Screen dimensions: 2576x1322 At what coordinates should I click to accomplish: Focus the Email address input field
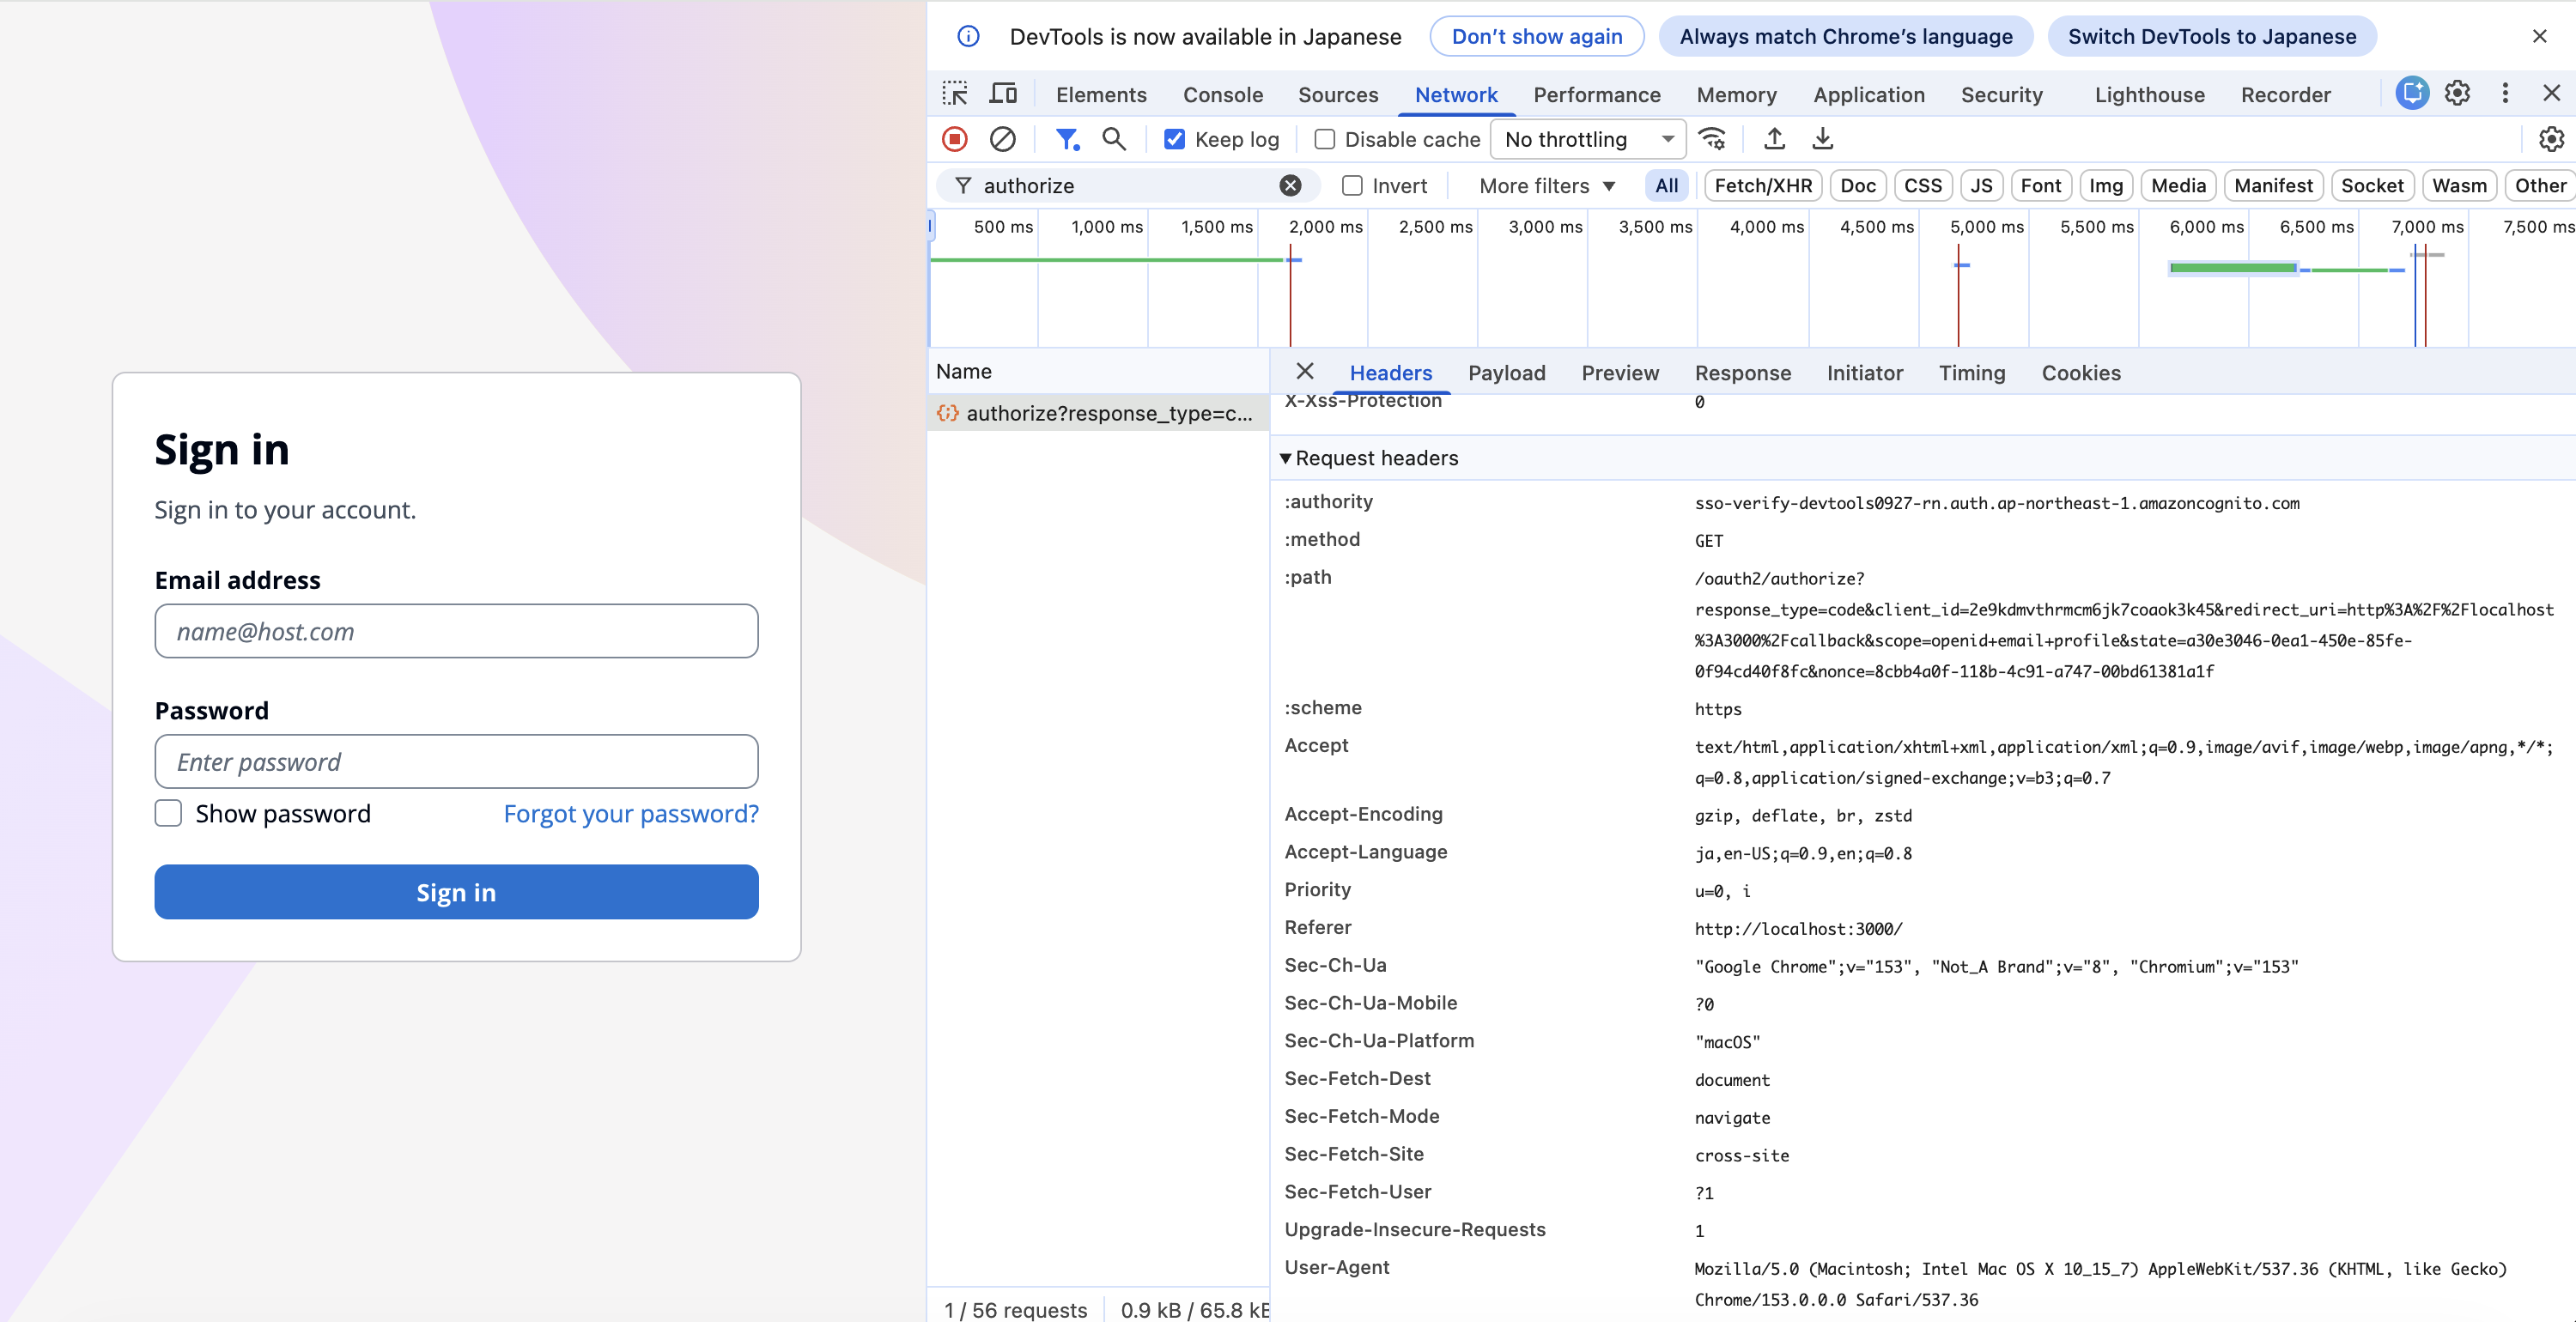coord(456,630)
